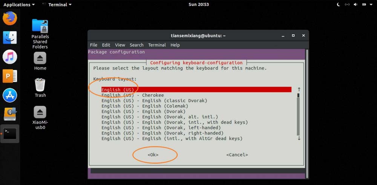This screenshot has height=185, width=377.
Task: Open the Terminal menu in the menubar
Action: click(x=157, y=45)
